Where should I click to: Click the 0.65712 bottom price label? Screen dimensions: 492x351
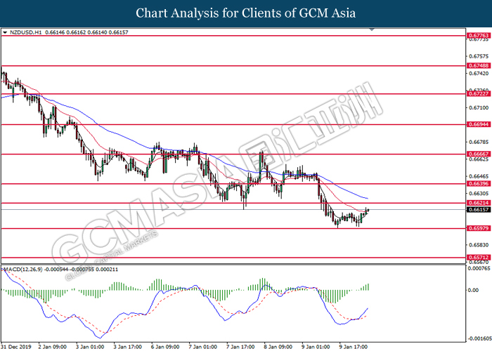478,258
